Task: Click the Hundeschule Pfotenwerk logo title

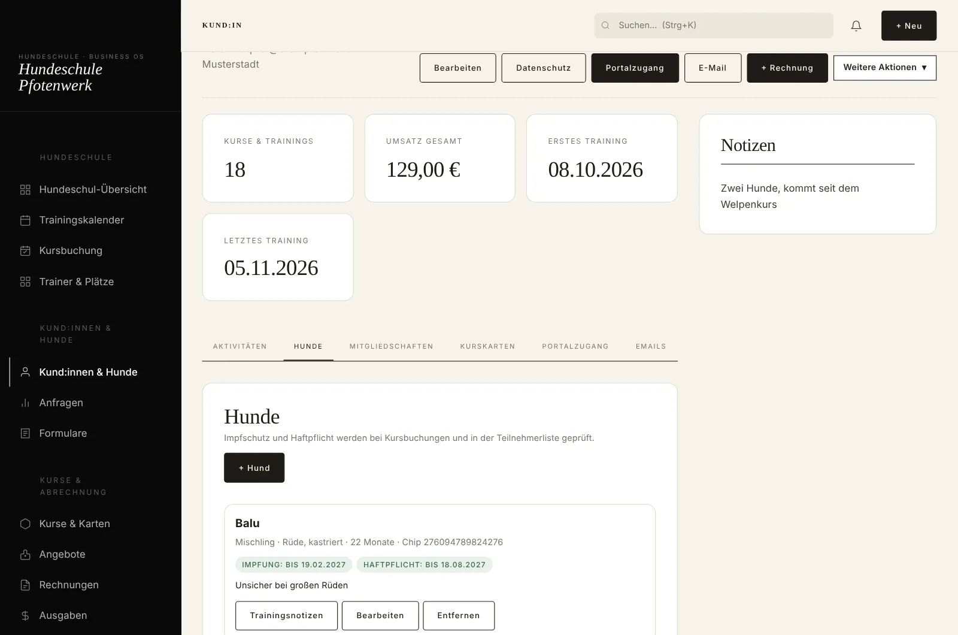Action: click(x=60, y=77)
